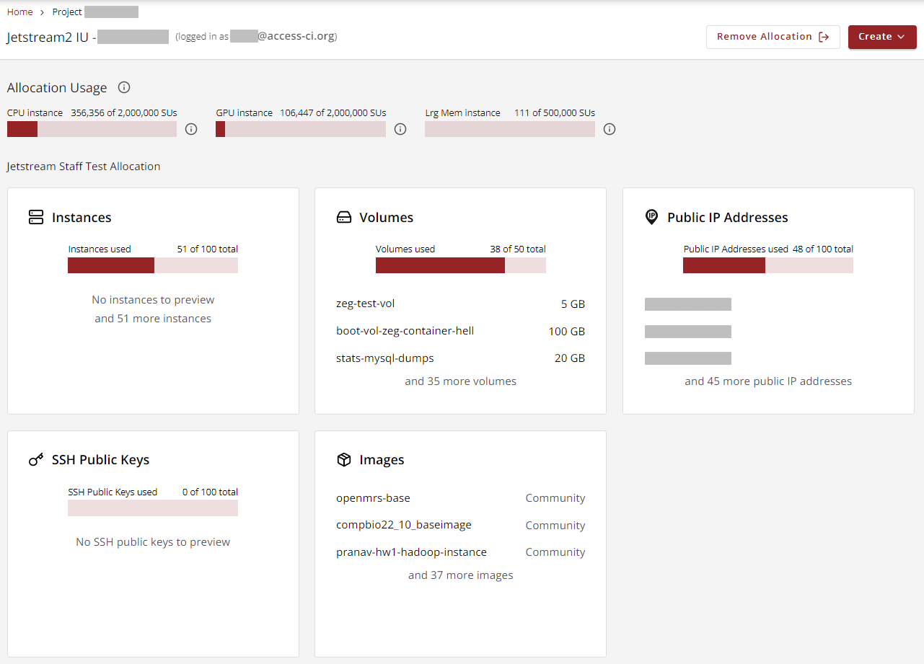
Task: Select volume stats-mysql-dumps
Action: 385,358
